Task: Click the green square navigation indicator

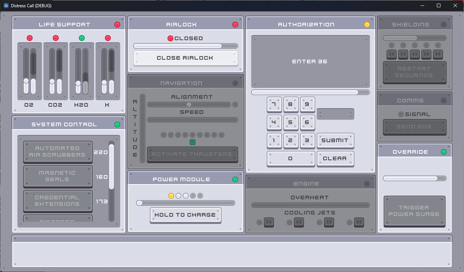Action: click(x=193, y=142)
